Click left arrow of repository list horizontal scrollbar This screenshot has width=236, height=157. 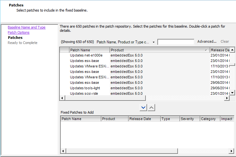62,98
